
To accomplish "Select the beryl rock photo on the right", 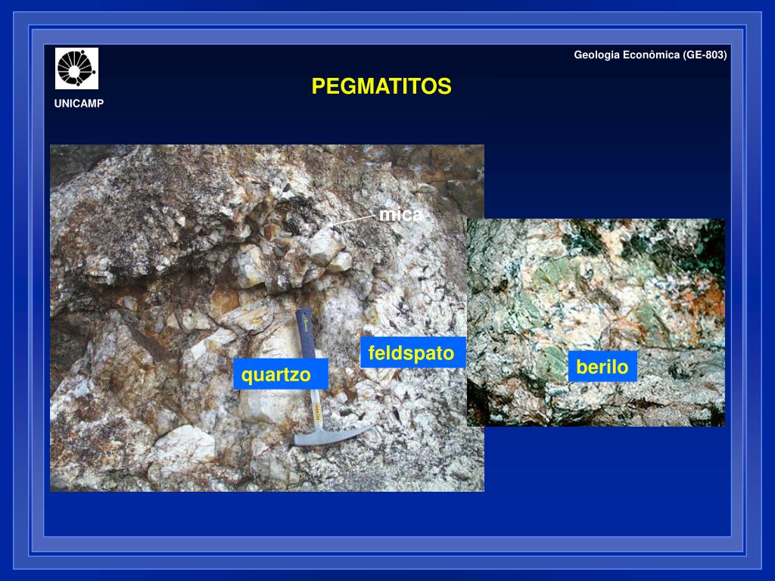I will 596,322.
